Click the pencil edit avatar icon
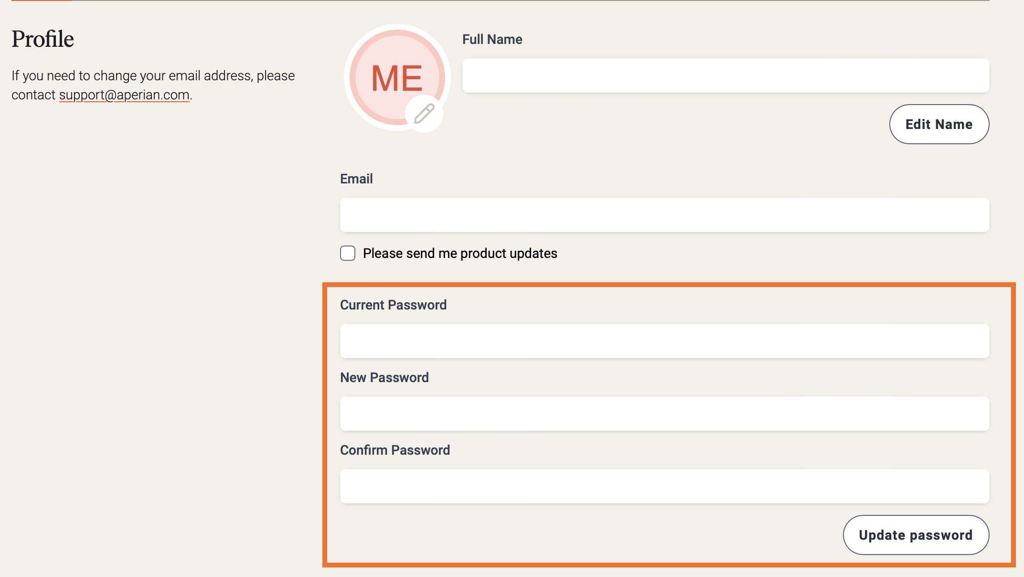The height and width of the screenshot is (577, 1024). [x=424, y=114]
